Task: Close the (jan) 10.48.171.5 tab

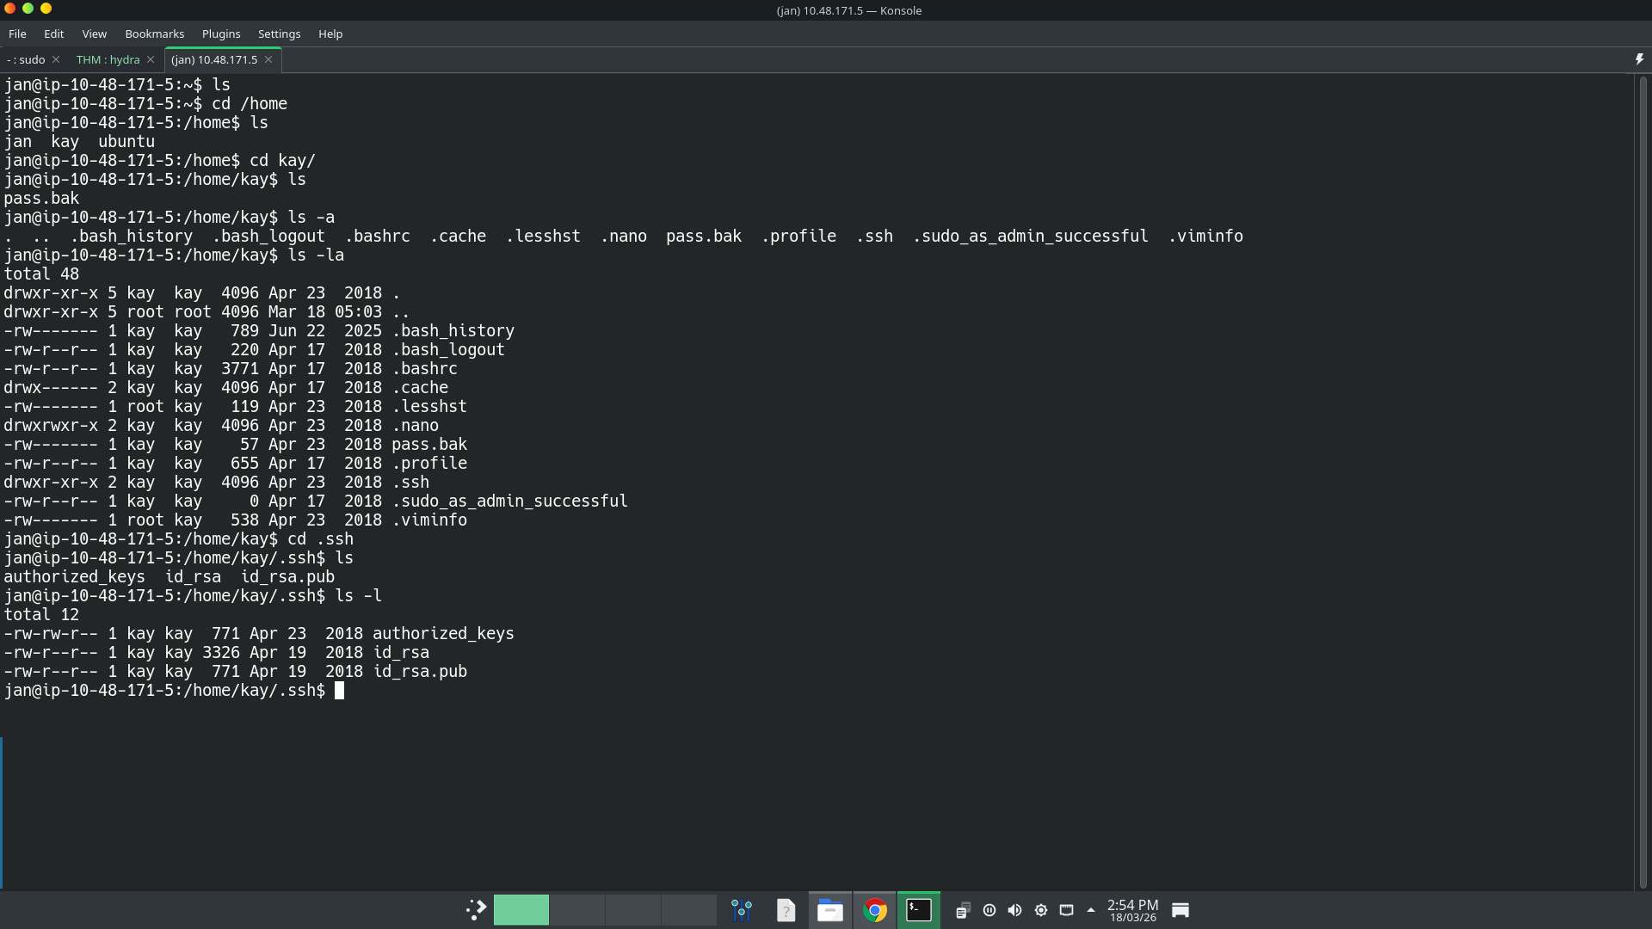Action: (268, 59)
